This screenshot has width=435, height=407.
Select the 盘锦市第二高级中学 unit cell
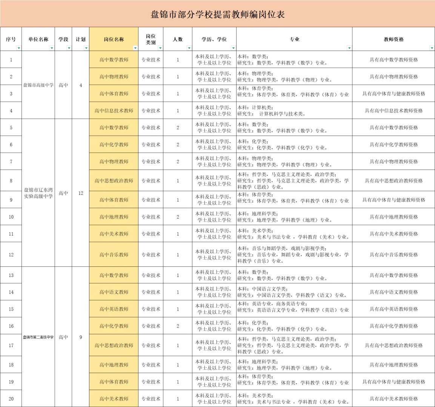(x=38, y=337)
